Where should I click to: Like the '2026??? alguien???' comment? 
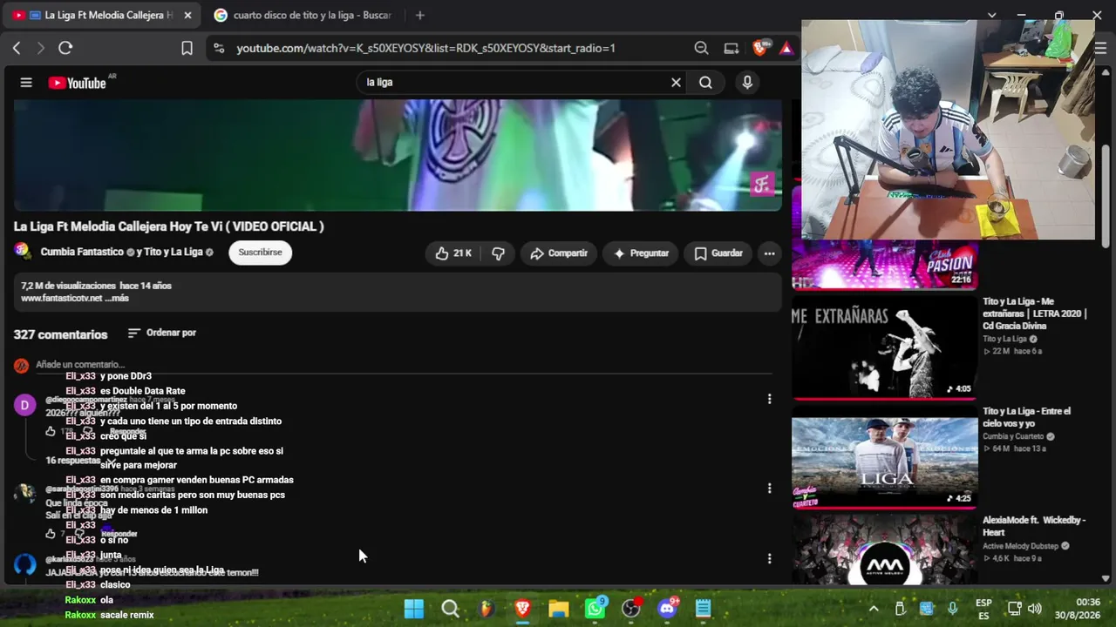click(x=51, y=431)
